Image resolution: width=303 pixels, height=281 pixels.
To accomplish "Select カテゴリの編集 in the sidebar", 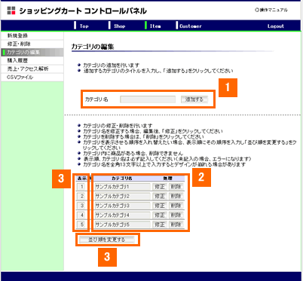I will point(32,52).
